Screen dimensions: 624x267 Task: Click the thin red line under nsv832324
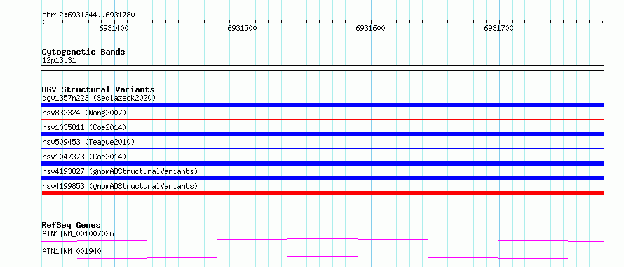(323, 119)
